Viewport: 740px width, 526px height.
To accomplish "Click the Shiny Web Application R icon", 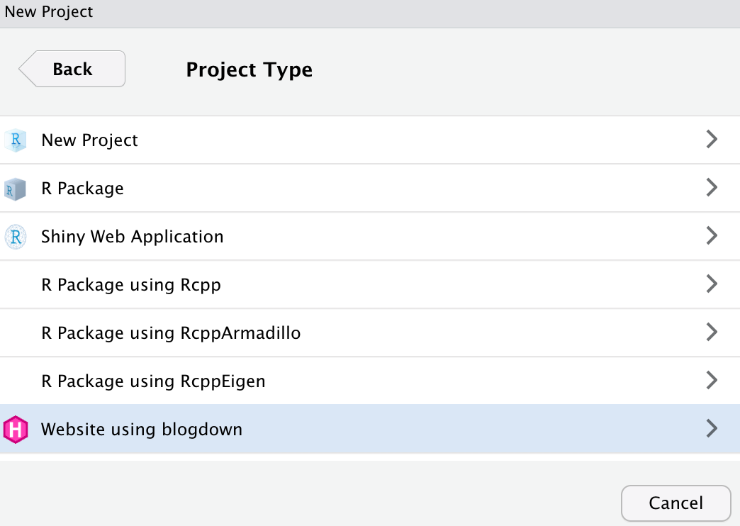I will (x=16, y=237).
